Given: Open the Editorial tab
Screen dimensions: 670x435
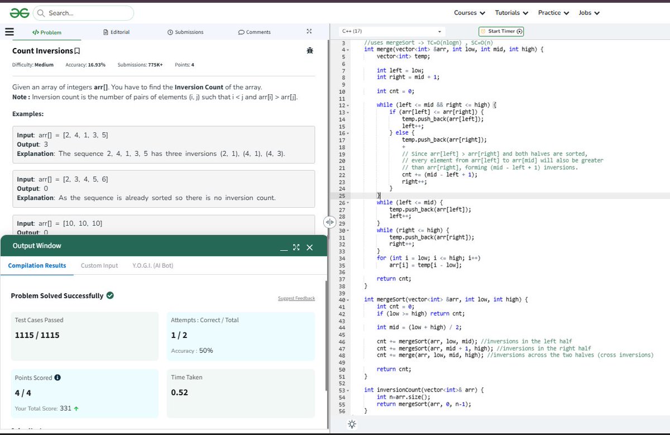Looking at the screenshot, I should 117,32.
